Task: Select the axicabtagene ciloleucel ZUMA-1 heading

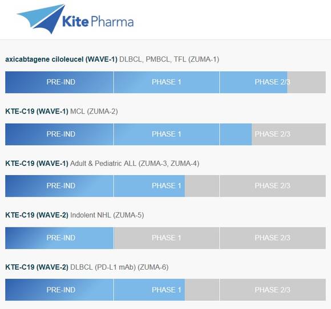Action: click(x=112, y=59)
